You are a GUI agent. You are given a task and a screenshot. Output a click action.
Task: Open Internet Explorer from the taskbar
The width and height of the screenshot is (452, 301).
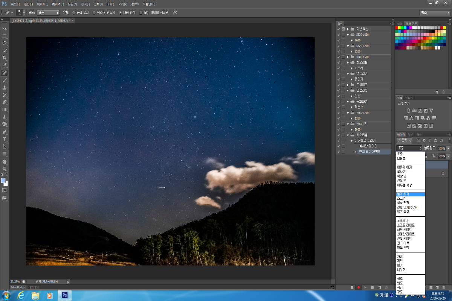point(21,295)
